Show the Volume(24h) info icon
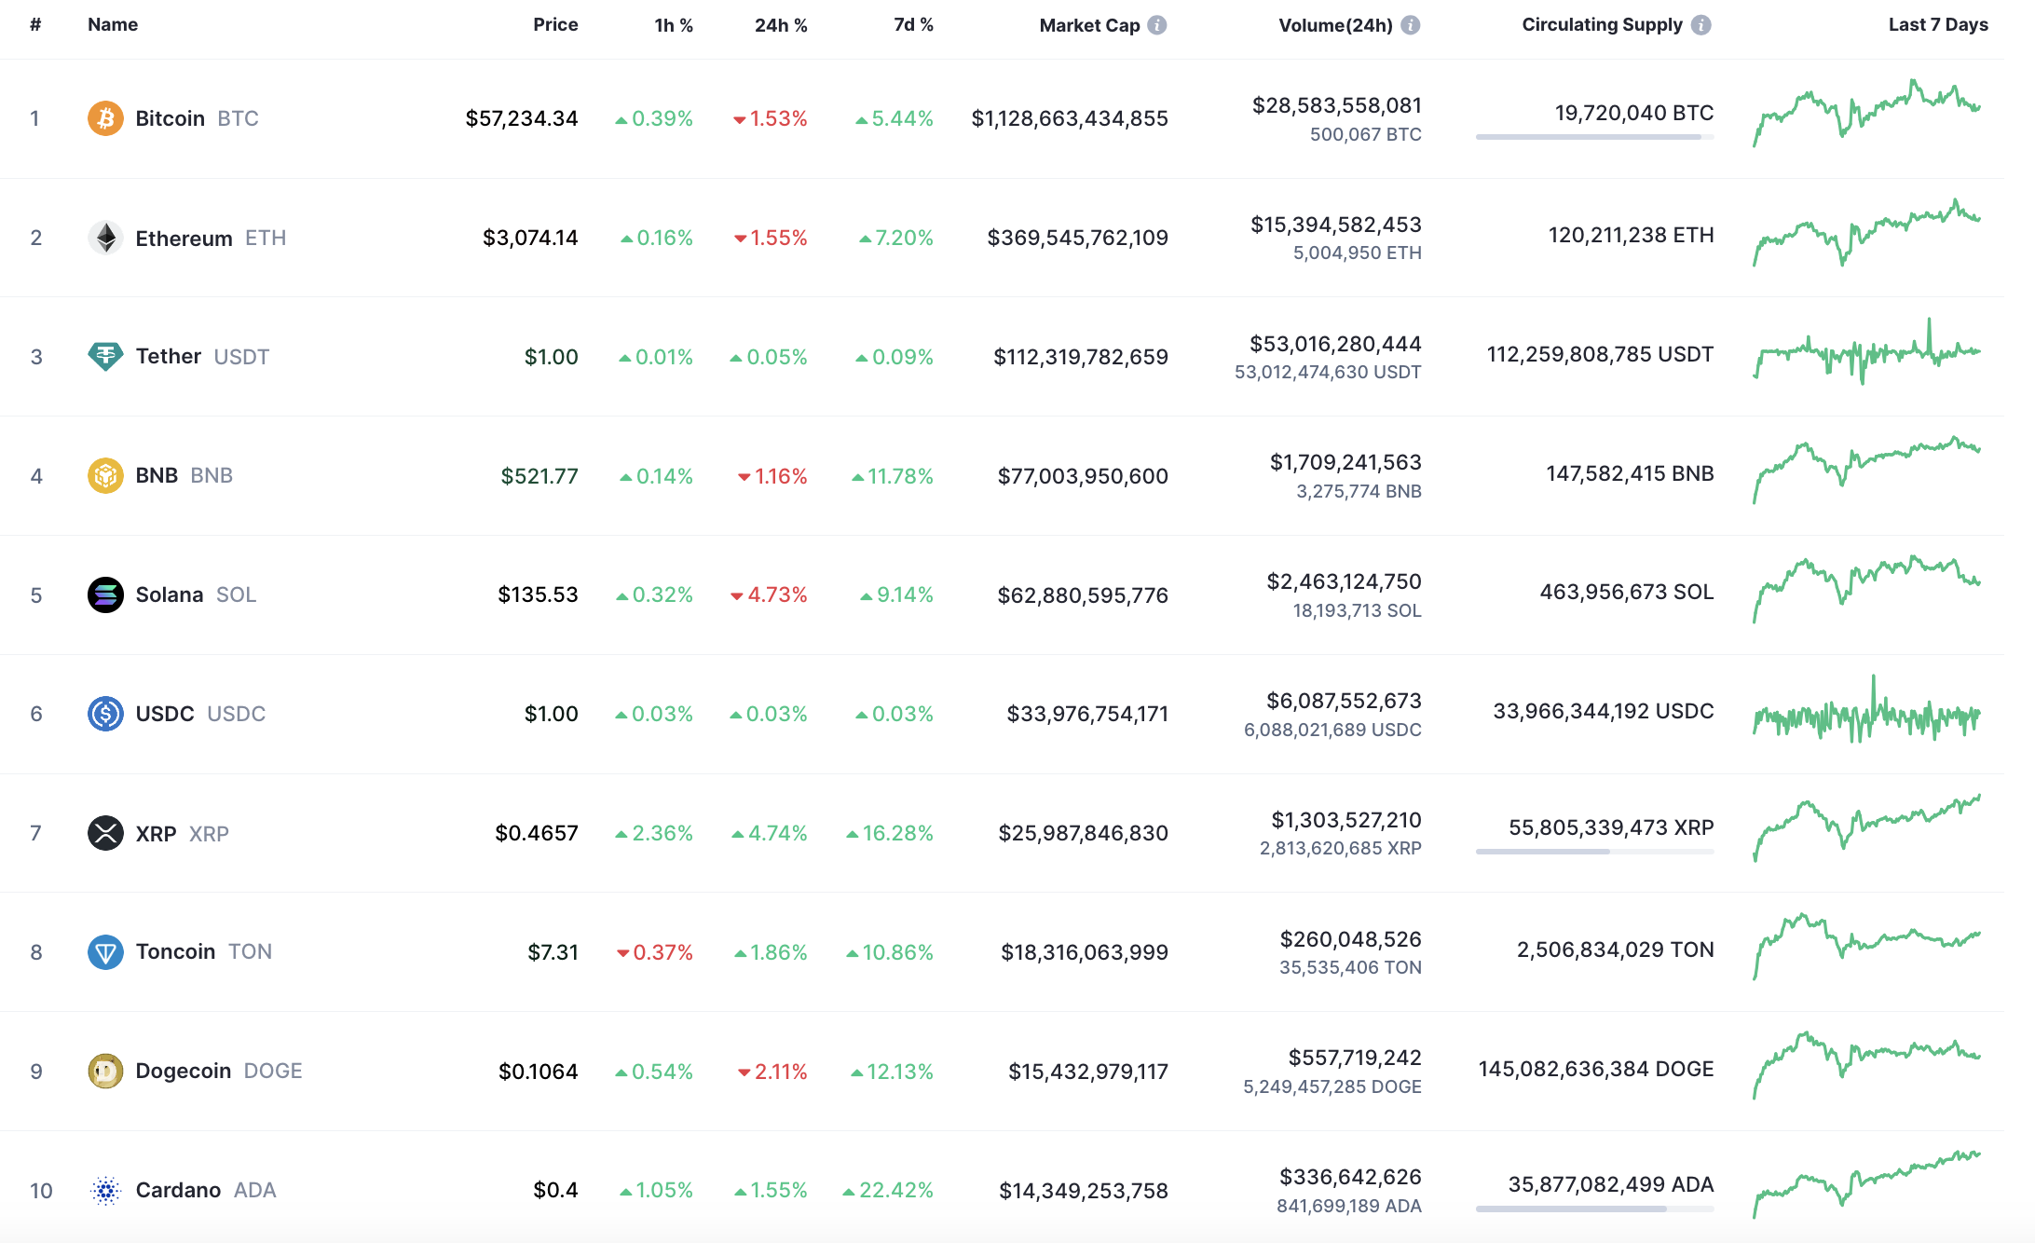Screen dimensions: 2035x1243 click(x=1411, y=25)
